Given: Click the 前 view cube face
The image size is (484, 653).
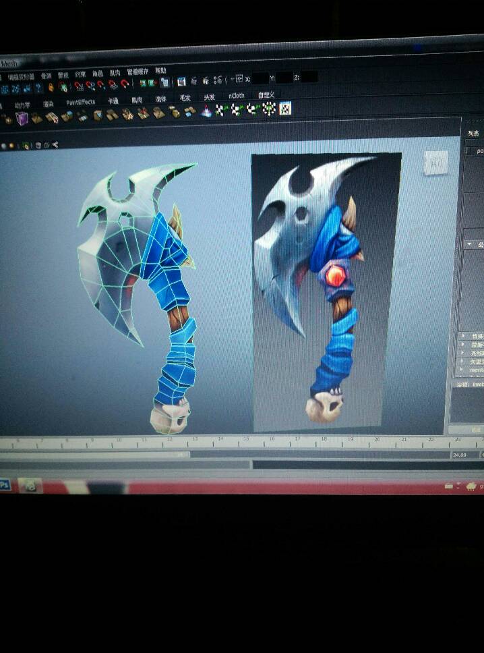Looking at the screenshot, I should [x=436, y=163].
